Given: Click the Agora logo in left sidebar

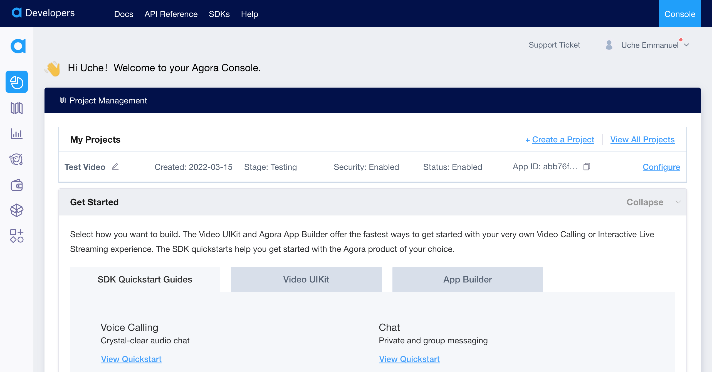Looking at the screenshot, I should coord(18,46).
